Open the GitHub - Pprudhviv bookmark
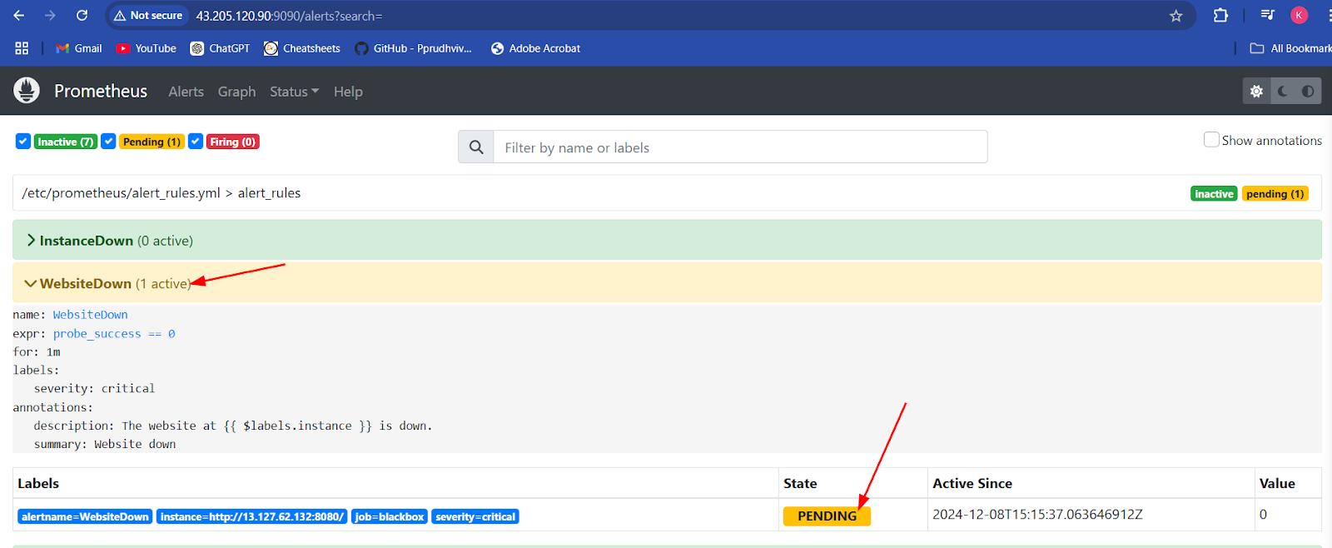The width and height of the screenshot is (1332, 548). 414,48
